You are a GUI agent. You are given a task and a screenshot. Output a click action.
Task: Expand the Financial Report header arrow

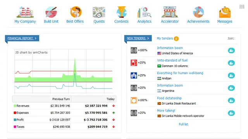click(36, 38)
